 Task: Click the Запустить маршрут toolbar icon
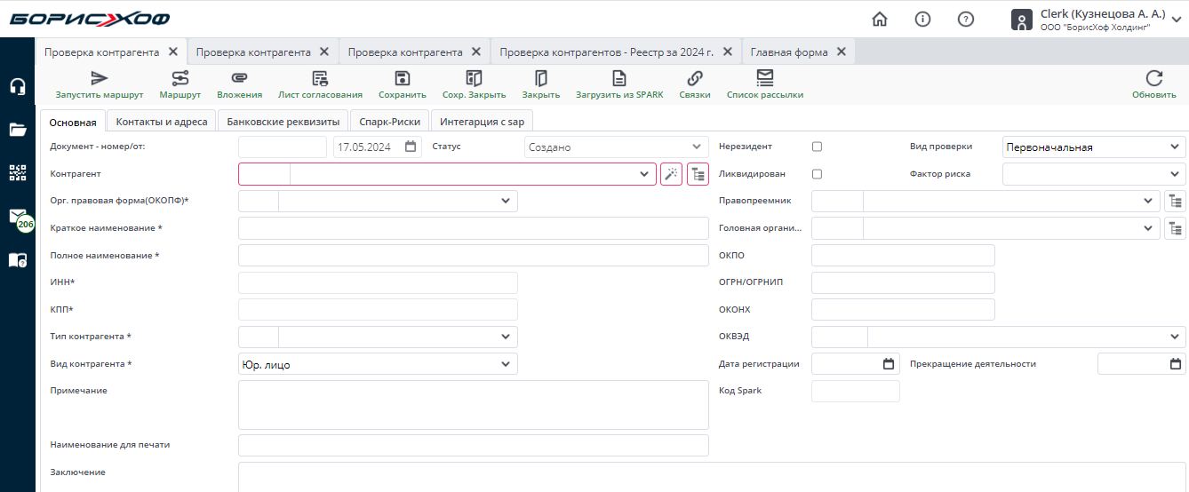click(99, 79)
